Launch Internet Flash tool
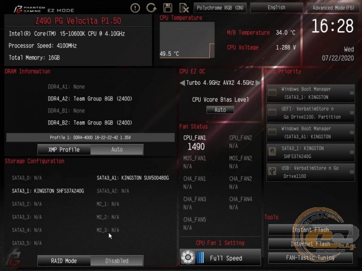This screenshot has width=362, height=271. click(x=311, y=244)
